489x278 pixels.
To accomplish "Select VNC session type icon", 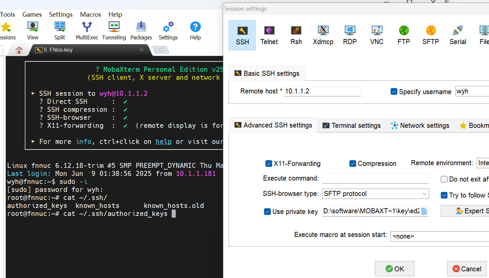I will point(377,35).
